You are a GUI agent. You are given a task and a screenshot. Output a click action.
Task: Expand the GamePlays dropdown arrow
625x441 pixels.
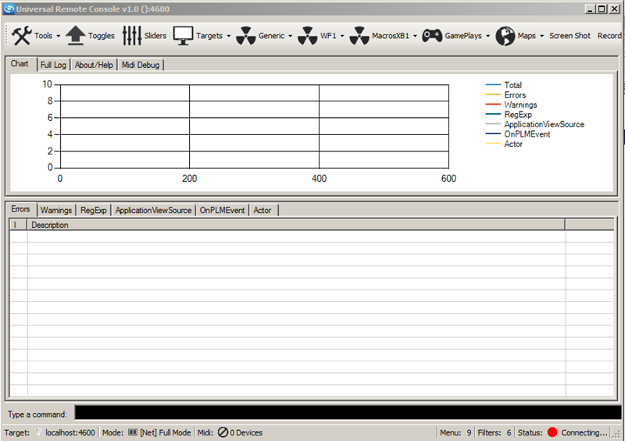488,36
